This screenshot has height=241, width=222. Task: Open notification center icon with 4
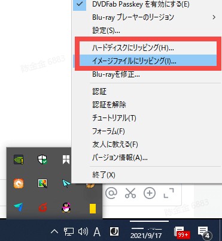[x=205, y=233]
